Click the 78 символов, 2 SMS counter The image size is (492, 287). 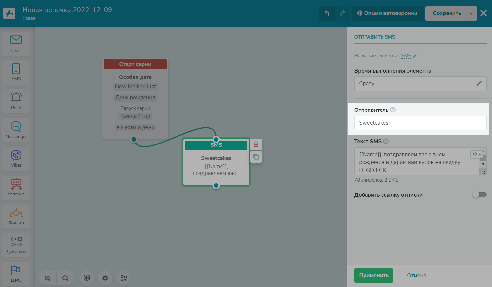coord(376,180)
